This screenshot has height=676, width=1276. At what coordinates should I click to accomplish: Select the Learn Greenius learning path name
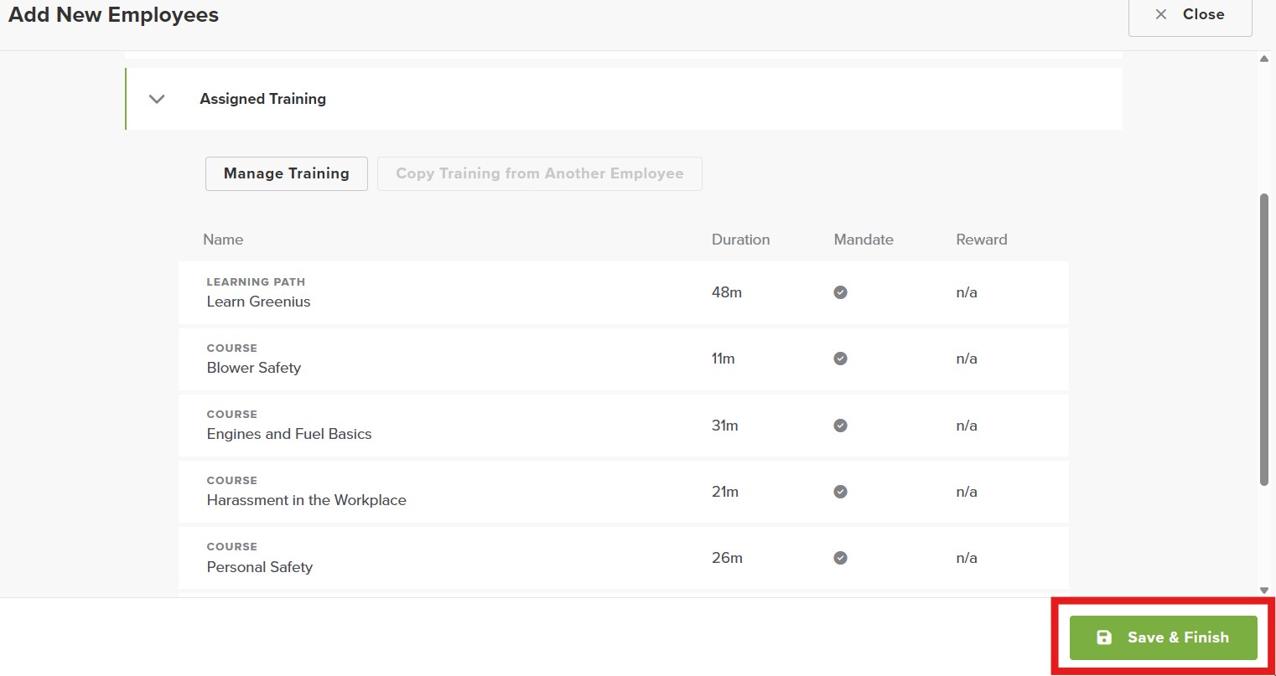(x=258, y=302)
